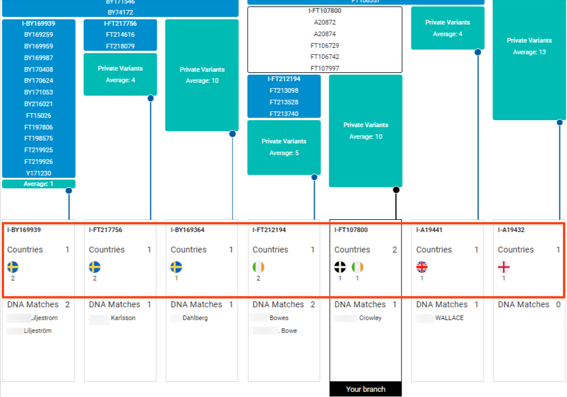This screenshot has height=397, width=567.
Task: Click SNP FT213740 in the I-FT212194 block
Action: click(284, 114)
